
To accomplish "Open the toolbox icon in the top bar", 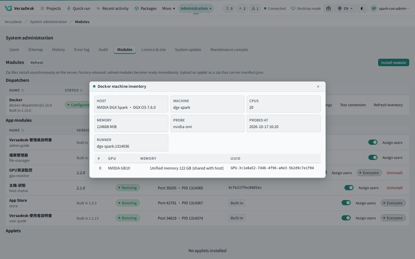I will 329,8.
